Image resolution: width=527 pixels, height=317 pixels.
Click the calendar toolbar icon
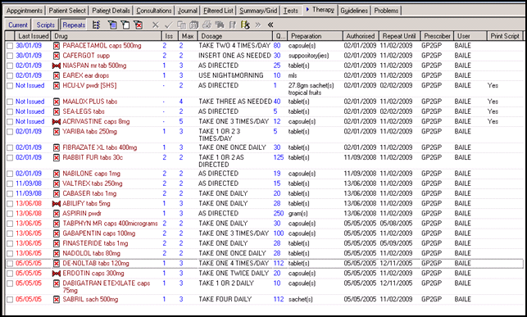coord(194,25)
